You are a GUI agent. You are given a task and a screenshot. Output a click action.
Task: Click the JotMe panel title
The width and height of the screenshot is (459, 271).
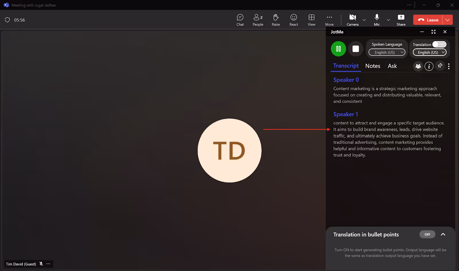click(x=337, y=32)
